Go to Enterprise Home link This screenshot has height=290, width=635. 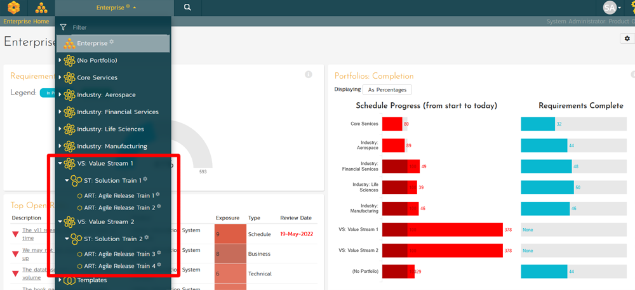(x=26, y=22)
